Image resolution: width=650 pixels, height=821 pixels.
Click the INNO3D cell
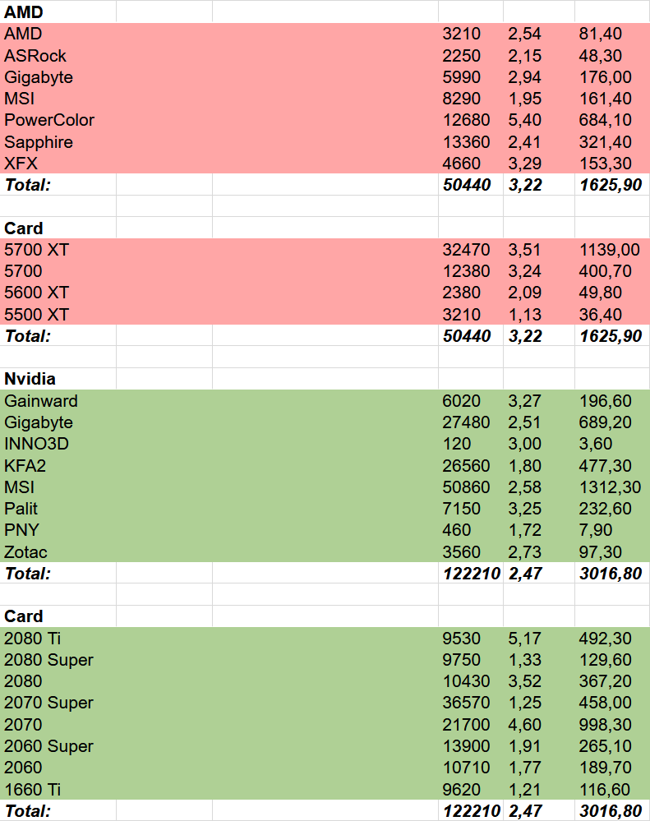(x=37, y=444)
